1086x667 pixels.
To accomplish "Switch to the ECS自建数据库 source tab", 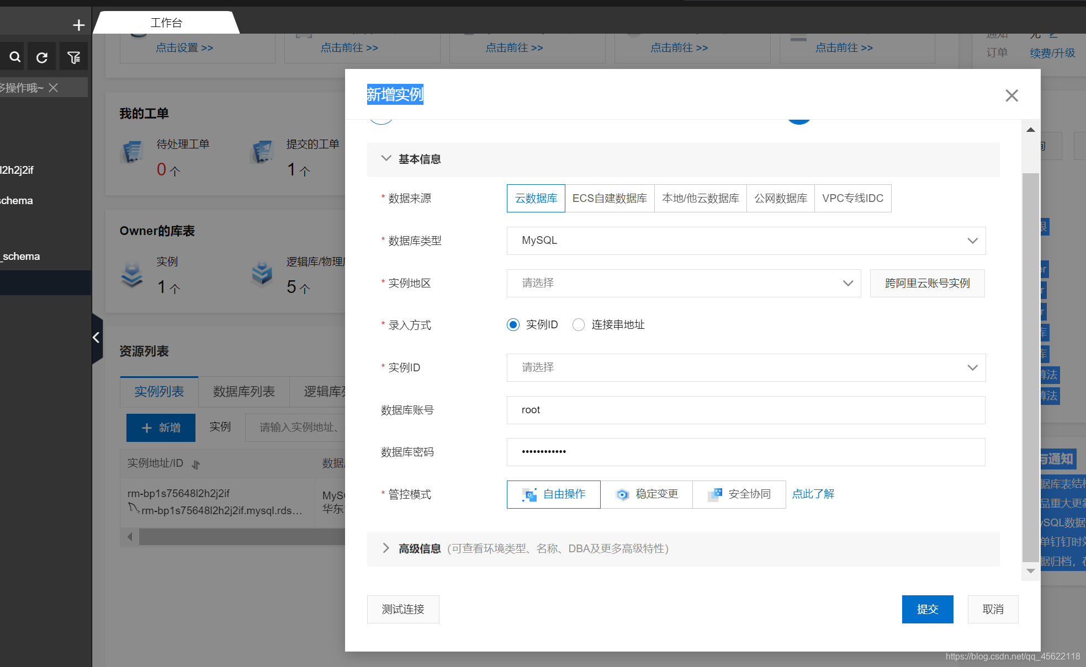I will 609,198.
